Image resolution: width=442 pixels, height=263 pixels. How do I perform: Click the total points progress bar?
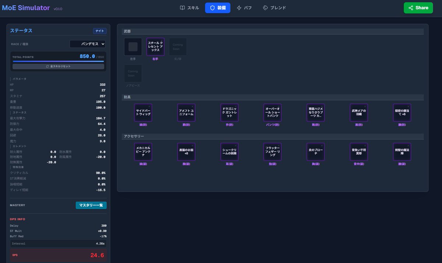58,61
